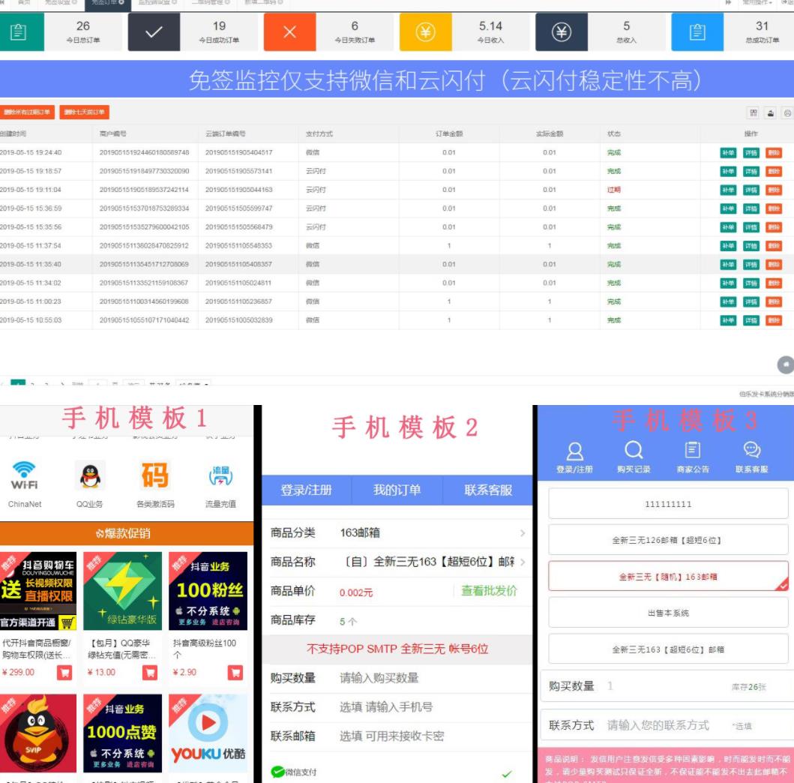The image size is (794, 783).
Task: Click 删除 for the expired 19:11:04 order
Action: click(x=774, y=190)
